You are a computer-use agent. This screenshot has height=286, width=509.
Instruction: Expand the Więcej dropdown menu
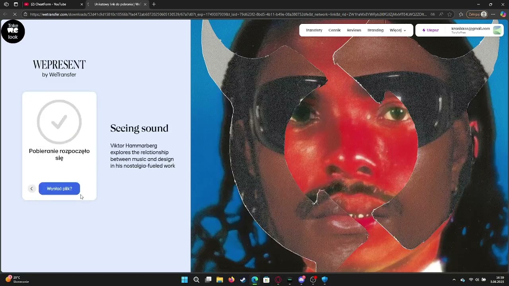(x=398, y=30)
